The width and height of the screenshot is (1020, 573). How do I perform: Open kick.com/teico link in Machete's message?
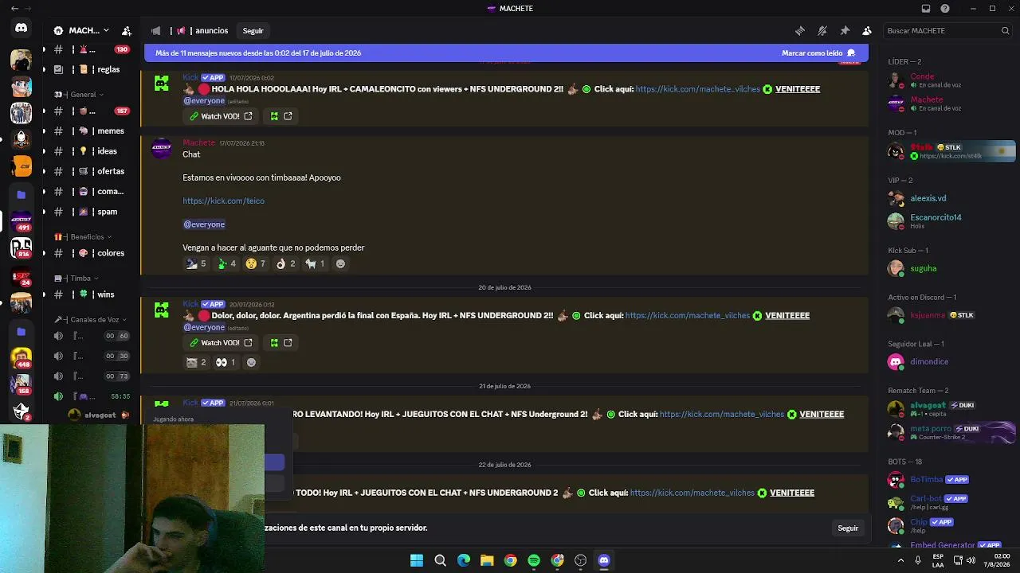(223, 201)
